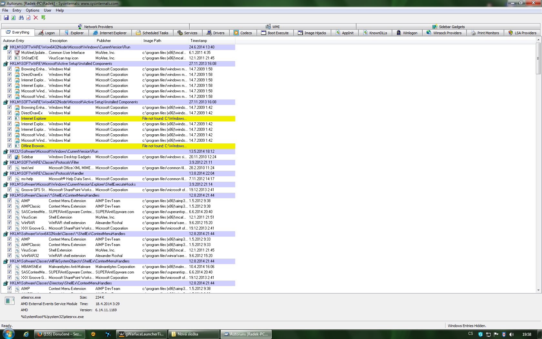Click the registry icon beside HKCU CurrentVersion\Run key
The width and height of the screenshot is (542, 339).
point(5,151)
